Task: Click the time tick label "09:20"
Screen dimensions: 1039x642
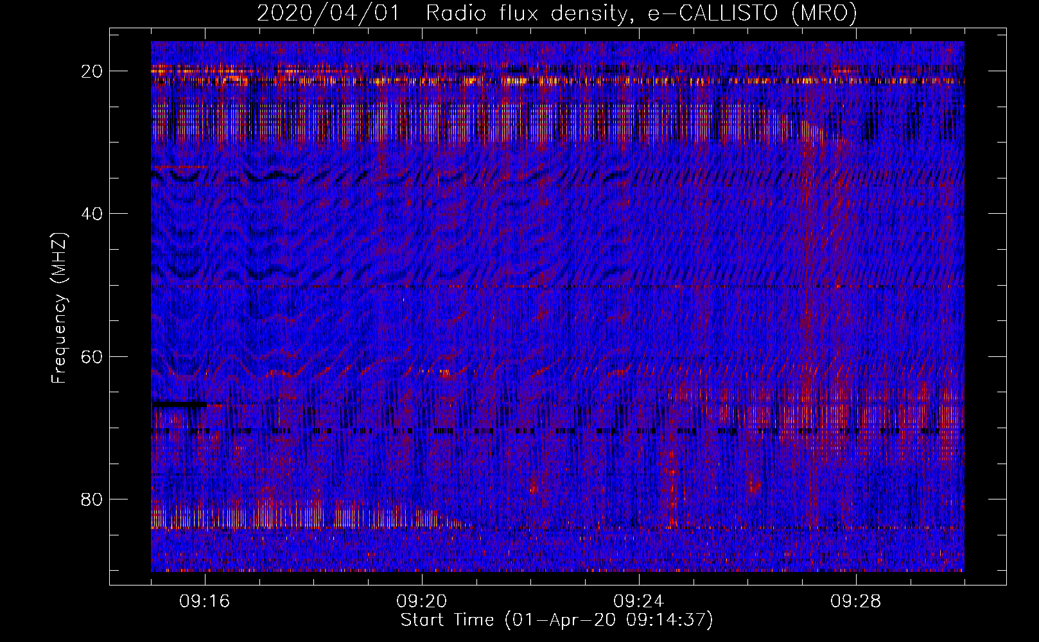Action: (x=422, y=602)
